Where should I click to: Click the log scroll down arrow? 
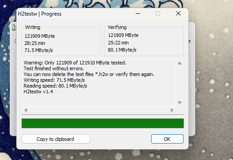(180, 103)
